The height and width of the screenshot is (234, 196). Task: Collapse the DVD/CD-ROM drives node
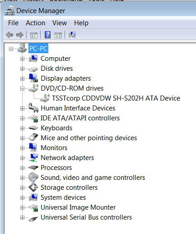point(22,88)
